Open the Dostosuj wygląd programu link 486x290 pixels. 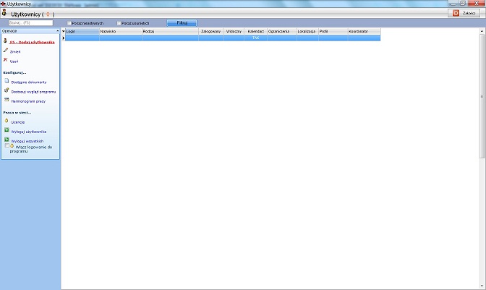click(33, 92)
